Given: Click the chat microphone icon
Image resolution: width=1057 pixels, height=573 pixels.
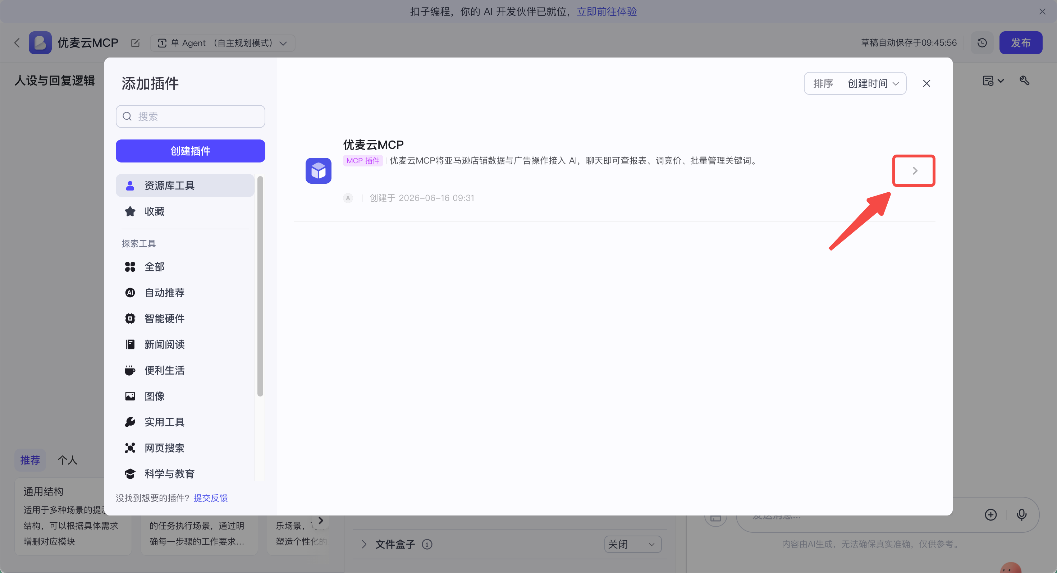Looking at the screenshot, I should click(1022, 515).
